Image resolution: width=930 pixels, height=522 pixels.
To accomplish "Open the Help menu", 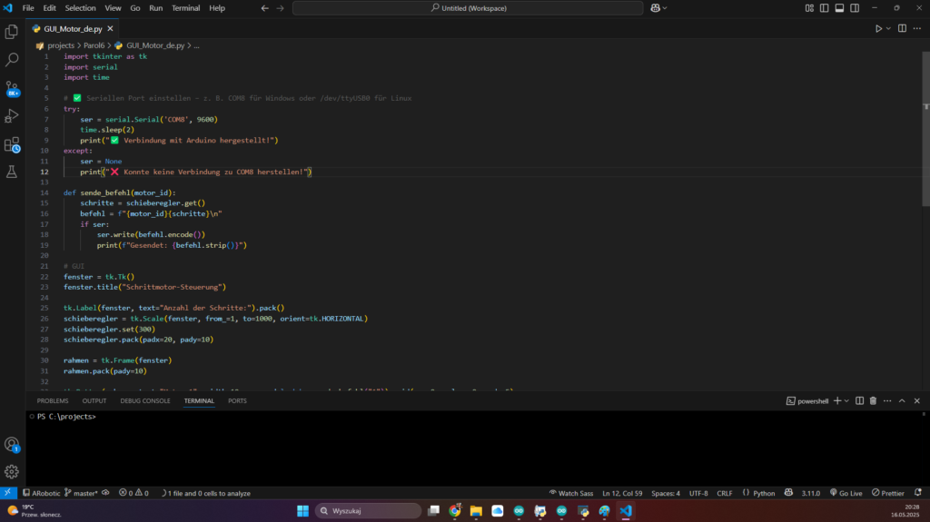I will coord(217,8).
